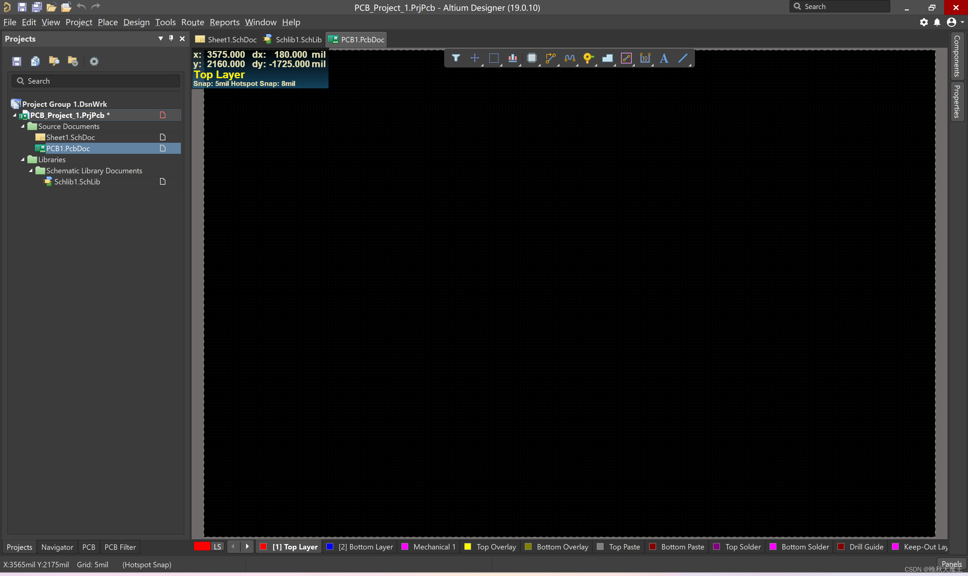Open the Projects panel options dropdown arrow

click(x=160, y=38)
